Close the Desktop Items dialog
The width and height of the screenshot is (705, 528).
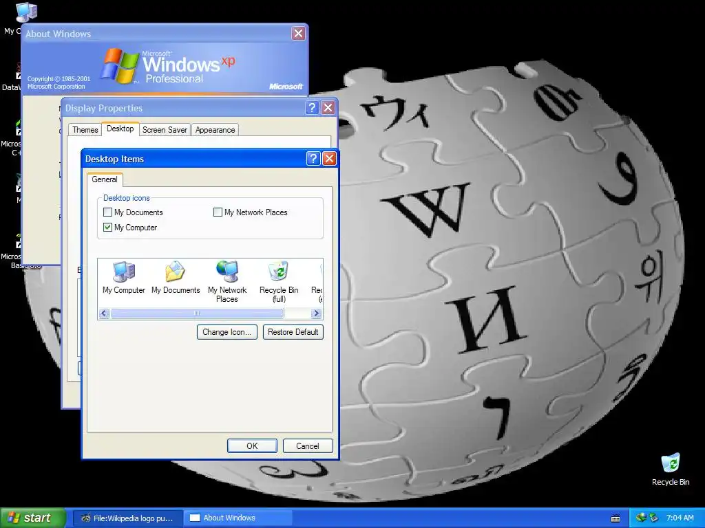point(329,159)
